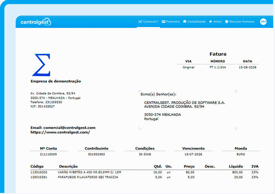Click the Vencimento field label
275x194 pixels.
tap(193, 149)
